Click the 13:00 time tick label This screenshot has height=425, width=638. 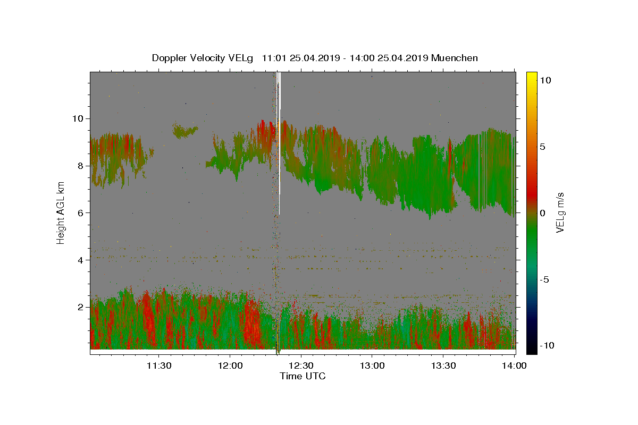click(x=372, y=365)
